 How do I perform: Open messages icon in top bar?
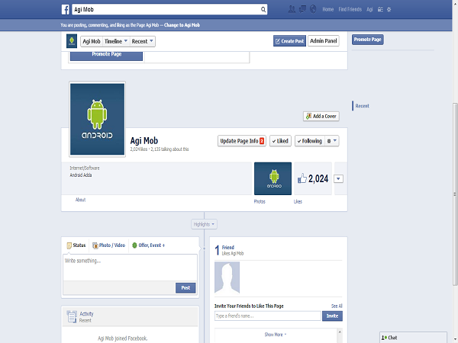302,9
